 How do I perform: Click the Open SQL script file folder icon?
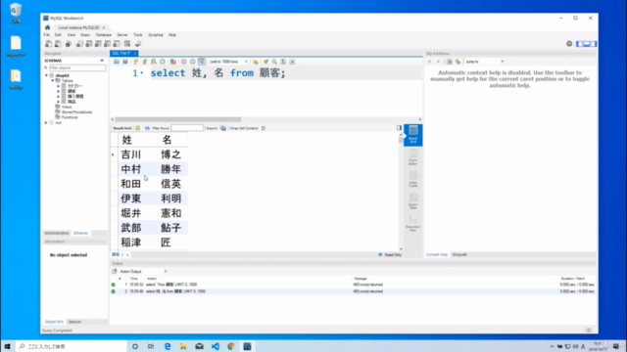[x=117, y=62]
